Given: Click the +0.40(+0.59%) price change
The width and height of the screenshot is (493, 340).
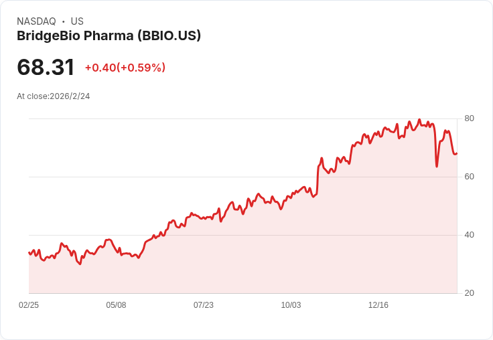Looking at the screenshot, I should [x=125, y=68].
